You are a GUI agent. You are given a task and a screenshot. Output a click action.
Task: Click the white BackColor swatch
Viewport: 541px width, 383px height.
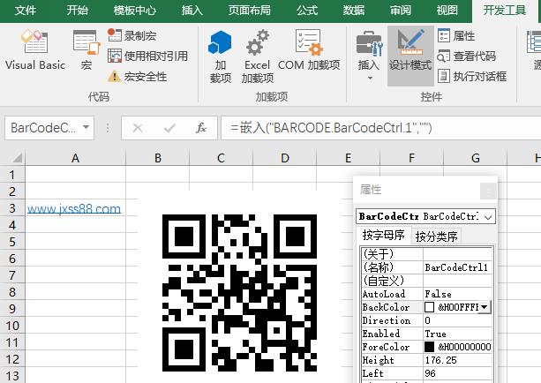(x=429, y=307)
